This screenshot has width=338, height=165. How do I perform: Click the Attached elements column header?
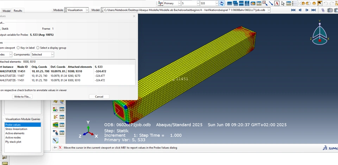pyautogui.click(x=80, y=67)
